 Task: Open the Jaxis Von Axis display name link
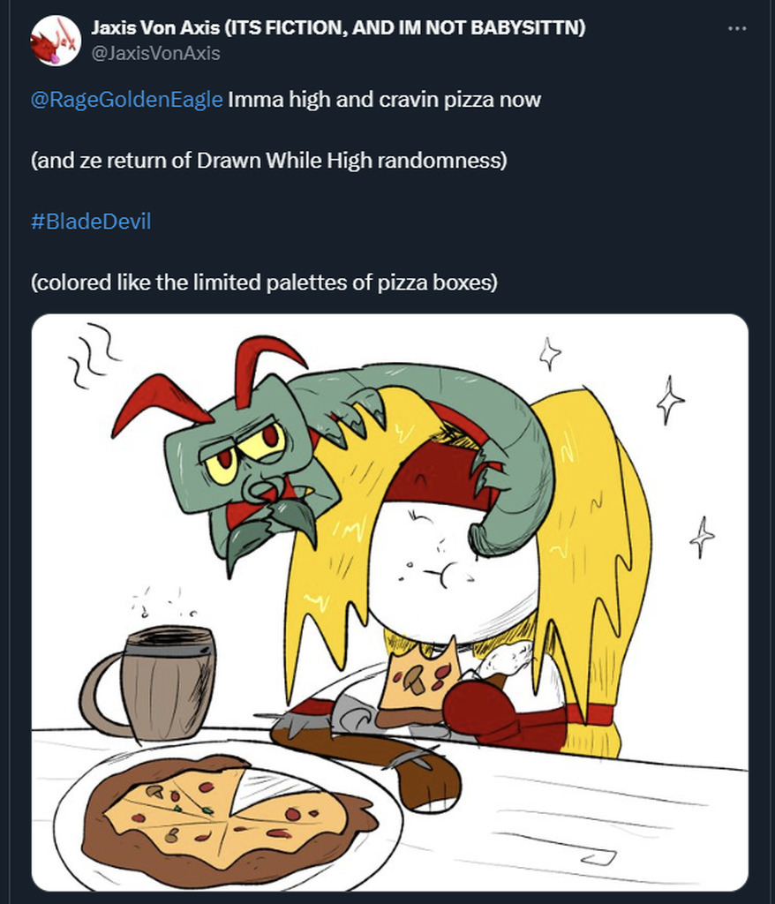pos(338,27)
